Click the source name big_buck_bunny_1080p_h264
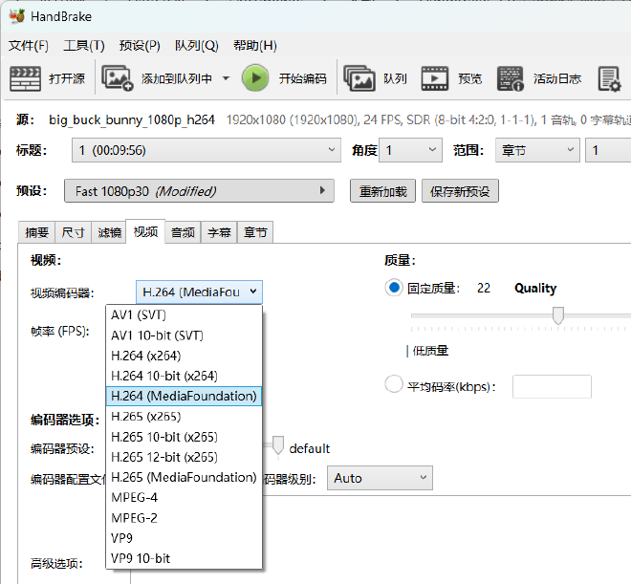This screenshot has width=631, height=584. (x=132, y=119)
